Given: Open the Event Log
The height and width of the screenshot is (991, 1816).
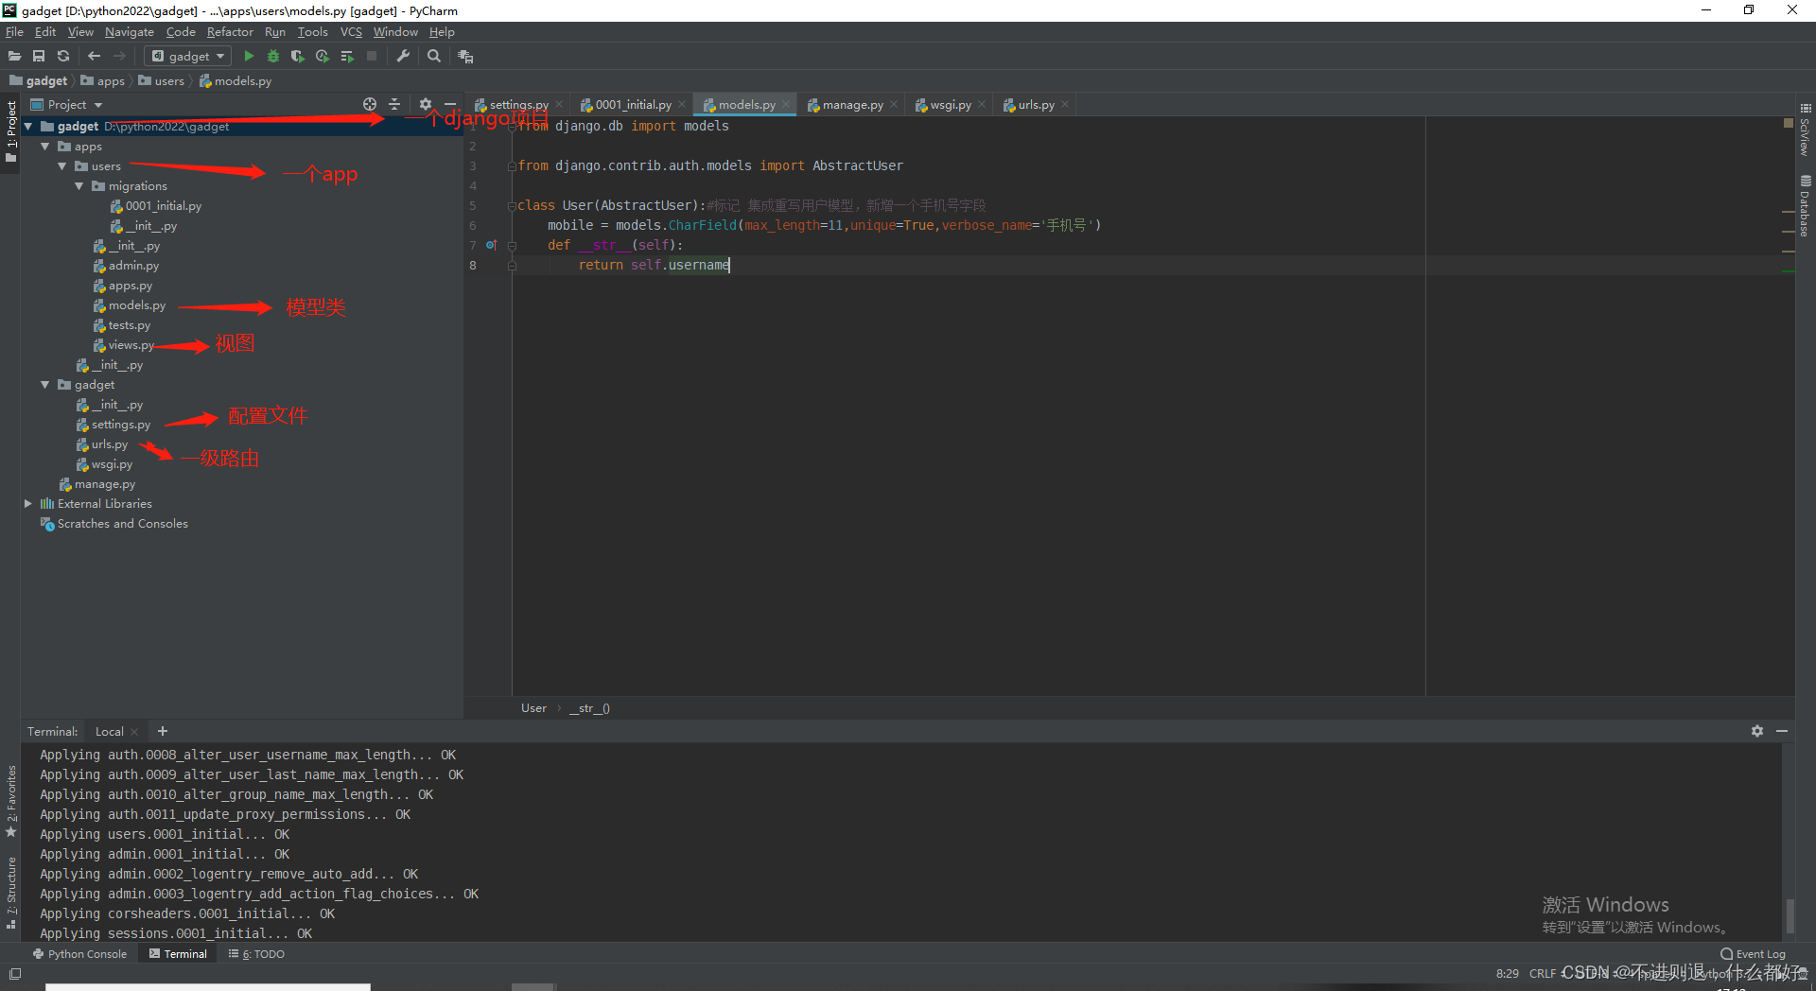Looking at the screenshot, I should [x=1754, y=954].
